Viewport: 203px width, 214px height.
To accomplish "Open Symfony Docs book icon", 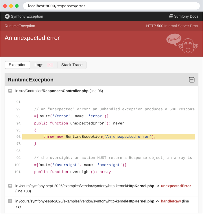I will [171, 16].
